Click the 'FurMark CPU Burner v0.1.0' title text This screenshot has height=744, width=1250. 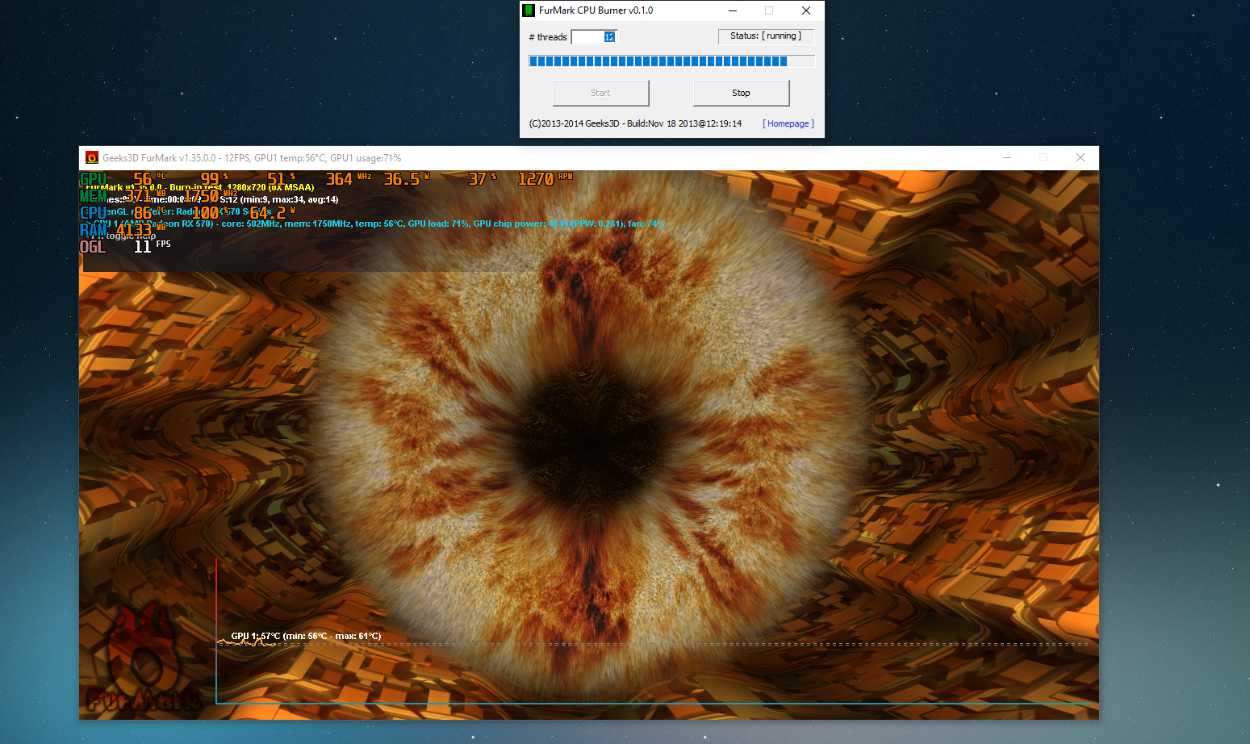pyautogui.click(x=596, y=10)
